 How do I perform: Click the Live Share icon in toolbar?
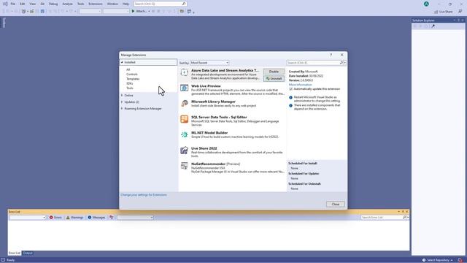436,12
